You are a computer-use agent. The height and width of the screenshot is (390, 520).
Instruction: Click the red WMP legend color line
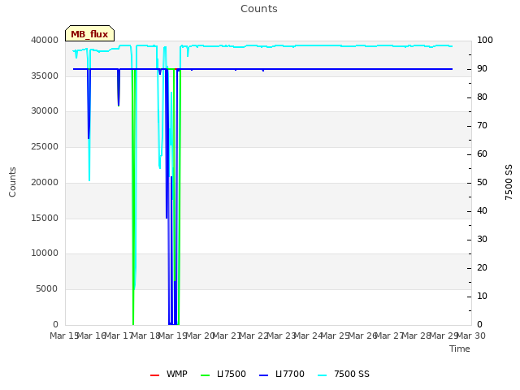click(x=154, y=375)
